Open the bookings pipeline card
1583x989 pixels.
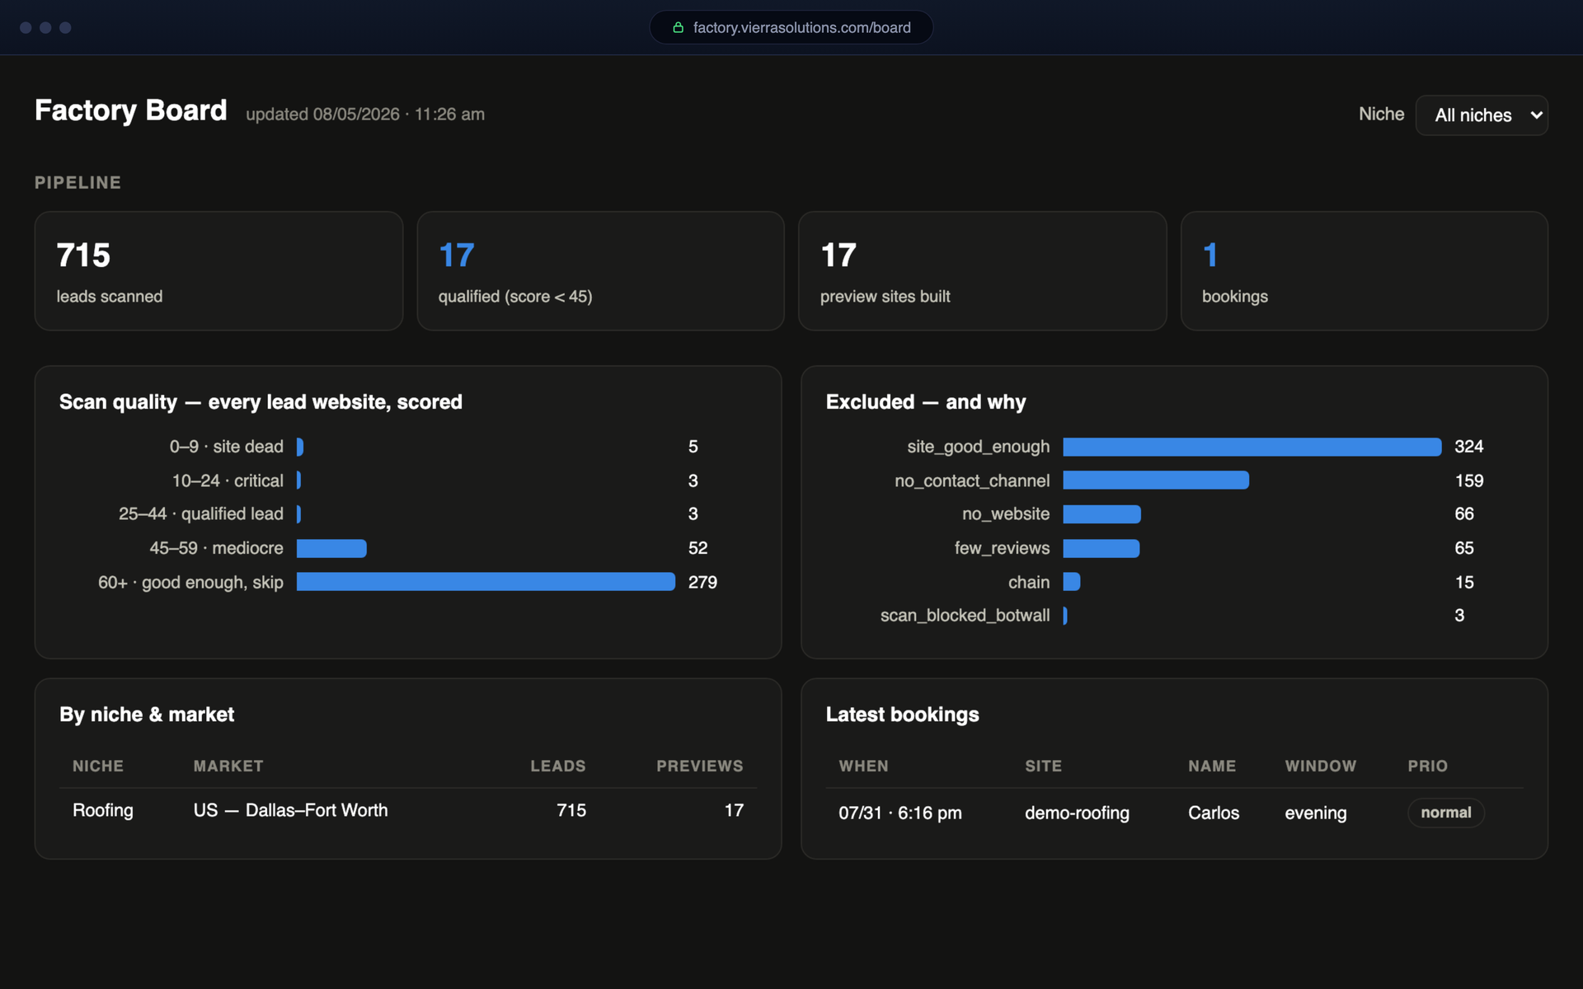pyautogui.click(x=1365, y=271)
